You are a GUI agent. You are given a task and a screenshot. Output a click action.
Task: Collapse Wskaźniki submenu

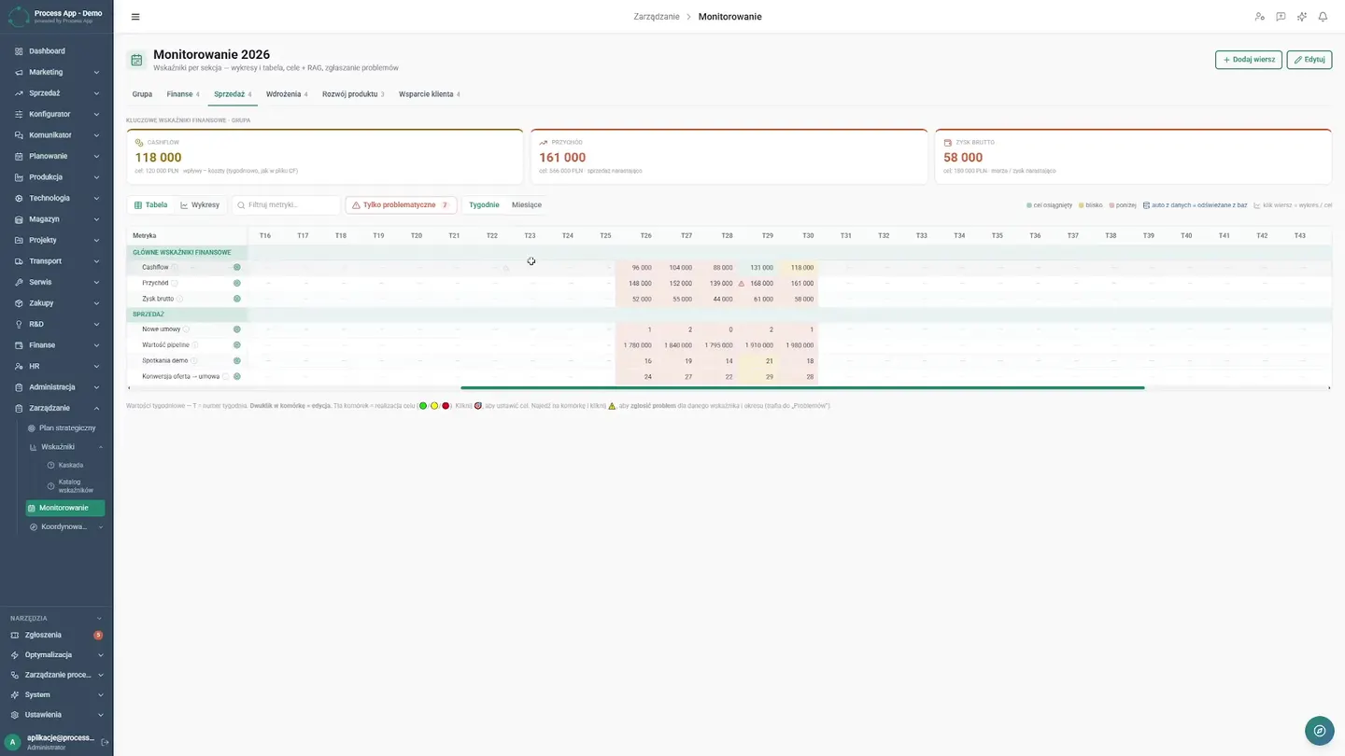pos(65,447)
